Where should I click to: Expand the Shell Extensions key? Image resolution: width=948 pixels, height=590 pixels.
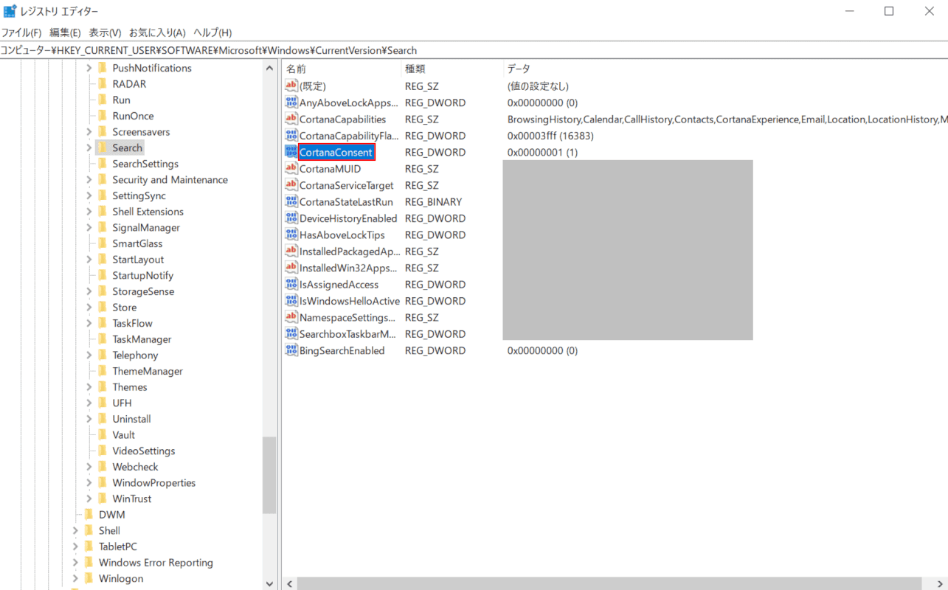click(89, 212)
